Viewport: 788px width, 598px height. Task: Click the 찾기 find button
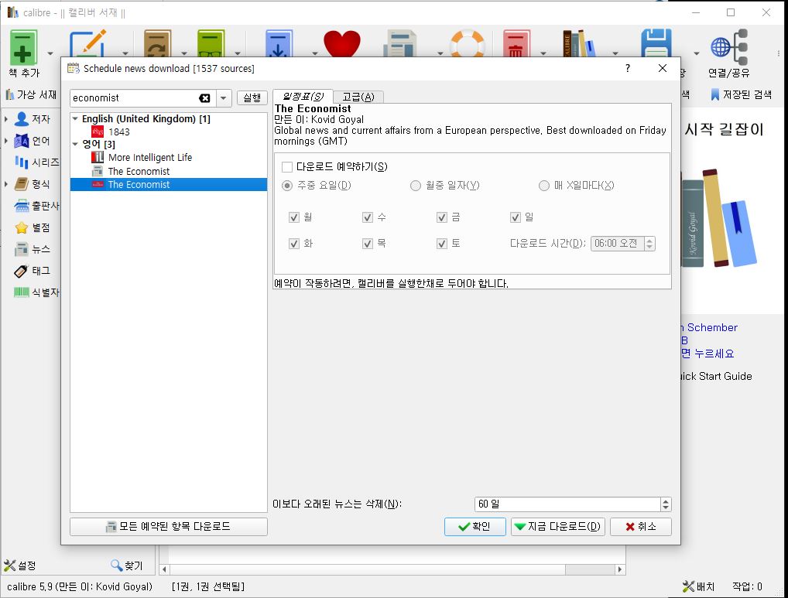point(127,566)
